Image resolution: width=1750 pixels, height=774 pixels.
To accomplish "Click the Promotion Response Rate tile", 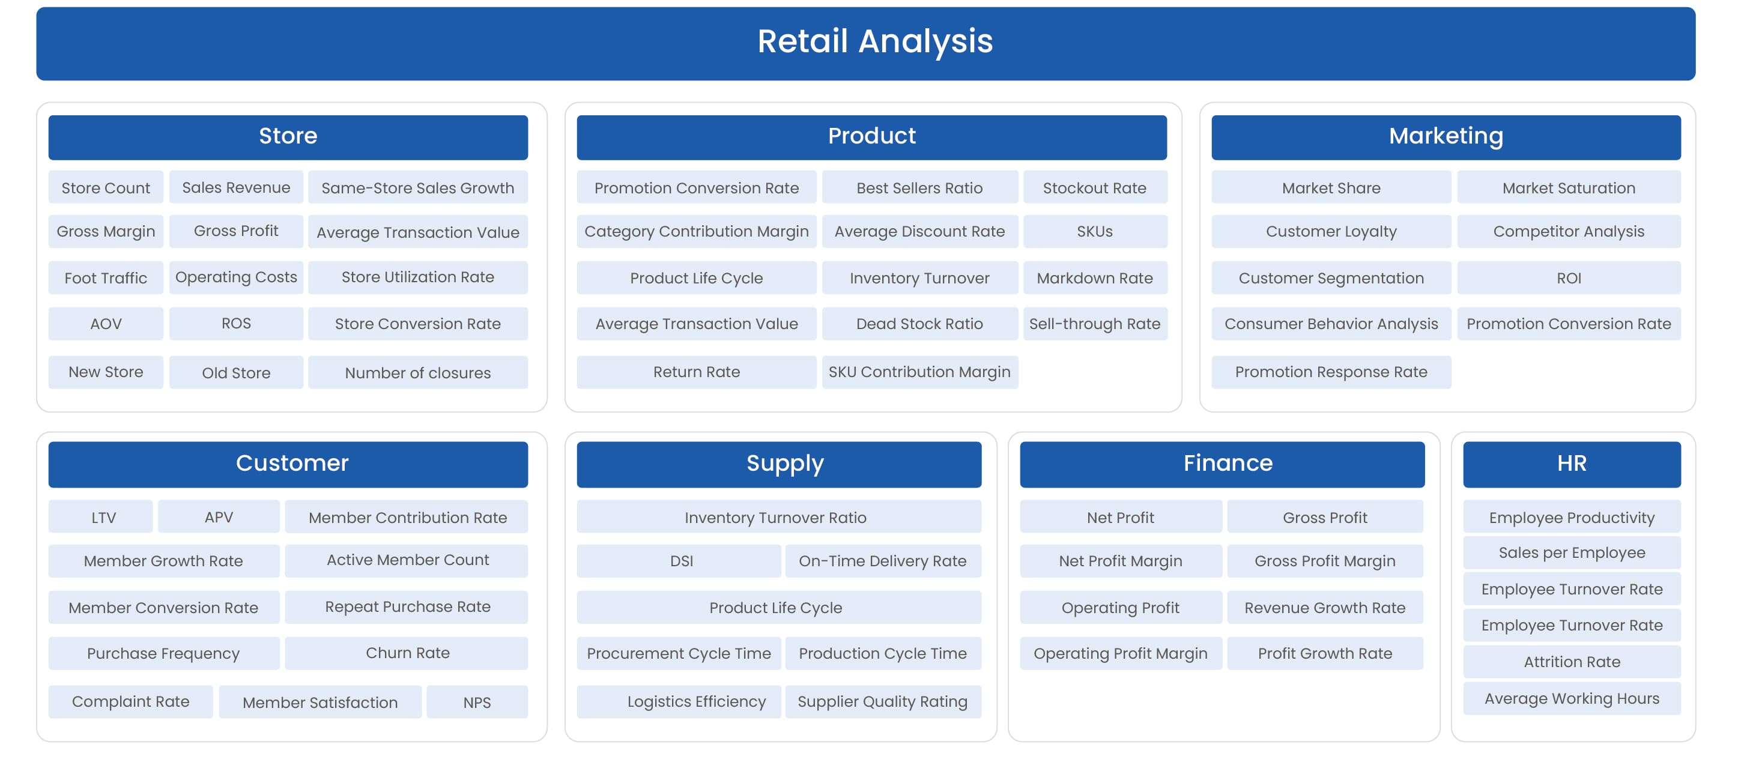I will (x=1330, y=372).
